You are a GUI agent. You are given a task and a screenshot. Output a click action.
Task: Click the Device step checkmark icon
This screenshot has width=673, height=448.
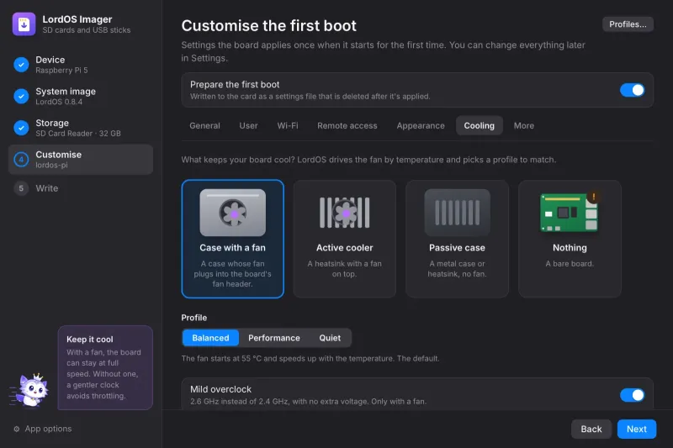tap(21, 65)
